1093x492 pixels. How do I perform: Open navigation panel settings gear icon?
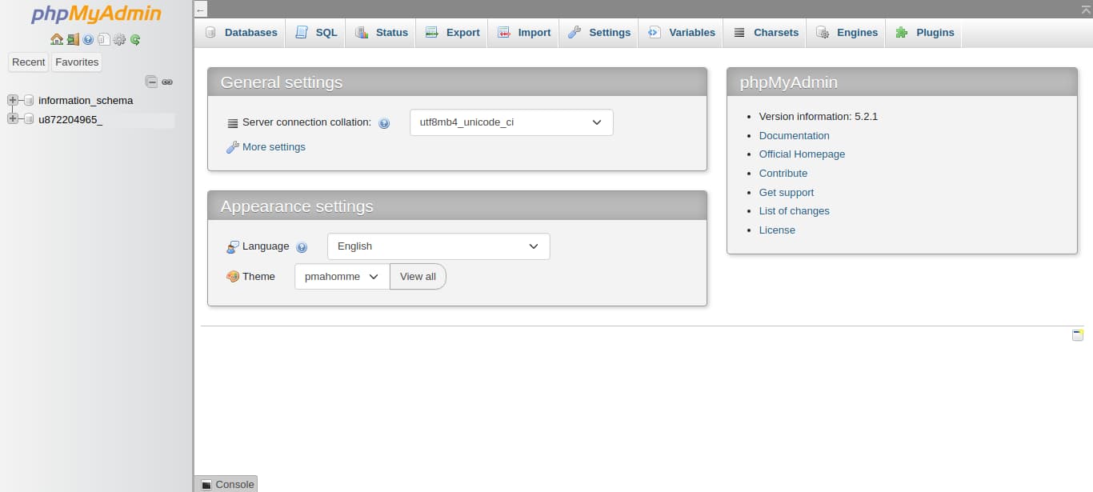click(119, 39)
